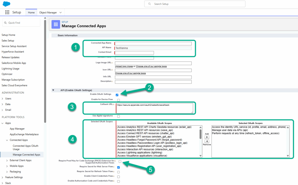Expand External Client Apps node
The width and height of the screenshot is (298, 185).
tap(7, 161)
